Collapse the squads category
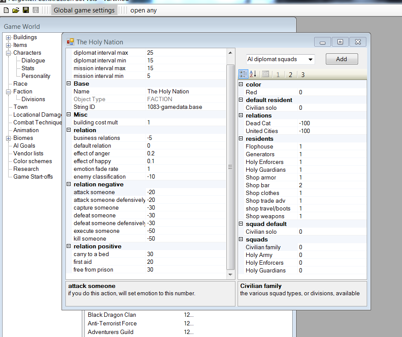This screenshot has width=402, height=337. 241,239
